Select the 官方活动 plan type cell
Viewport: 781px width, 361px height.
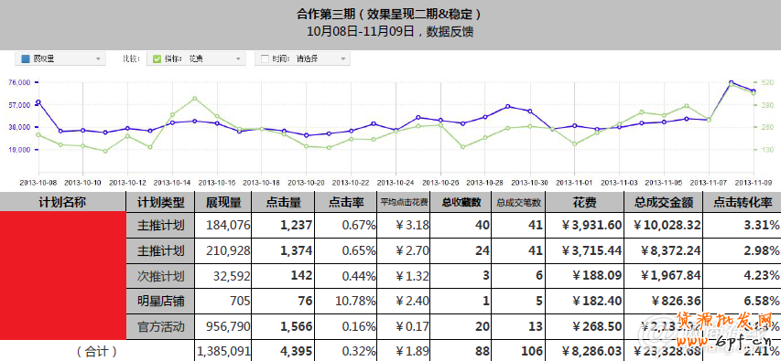160,326
